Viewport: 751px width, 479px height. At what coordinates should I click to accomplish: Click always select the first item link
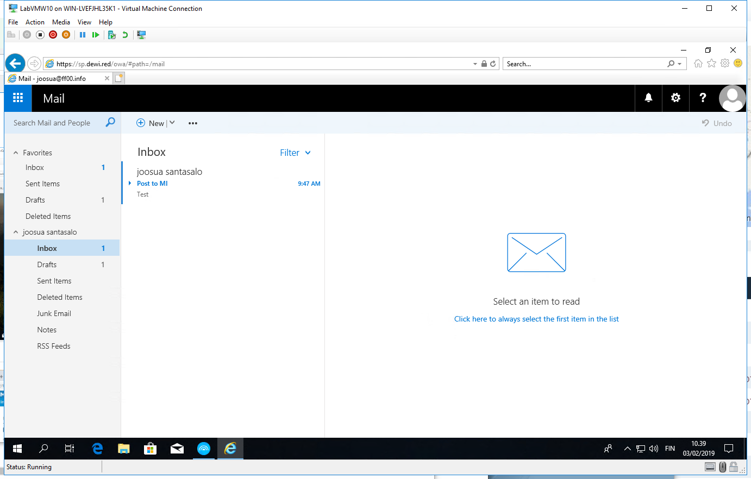point(536,319)
